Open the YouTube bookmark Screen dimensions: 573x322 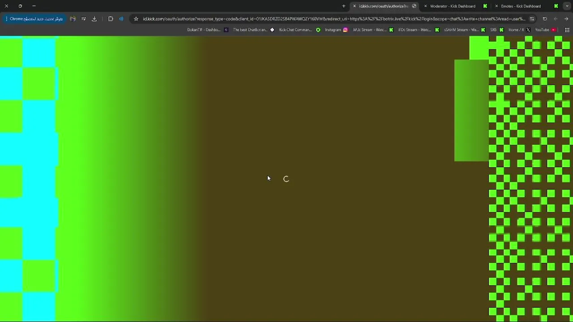pyautogui.click(x=545, y=30)
